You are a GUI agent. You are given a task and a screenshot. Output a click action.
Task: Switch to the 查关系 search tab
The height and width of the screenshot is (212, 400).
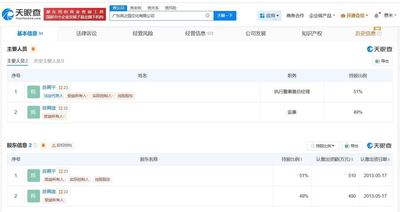coord(153,8)
